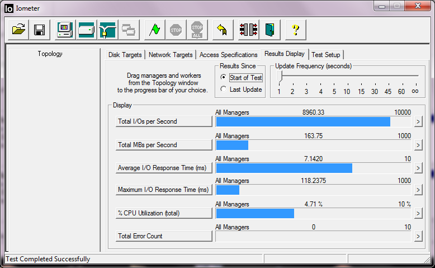Open the Access Specifications tab
Viewport: 435px width, 268px height.
[228, 55]
